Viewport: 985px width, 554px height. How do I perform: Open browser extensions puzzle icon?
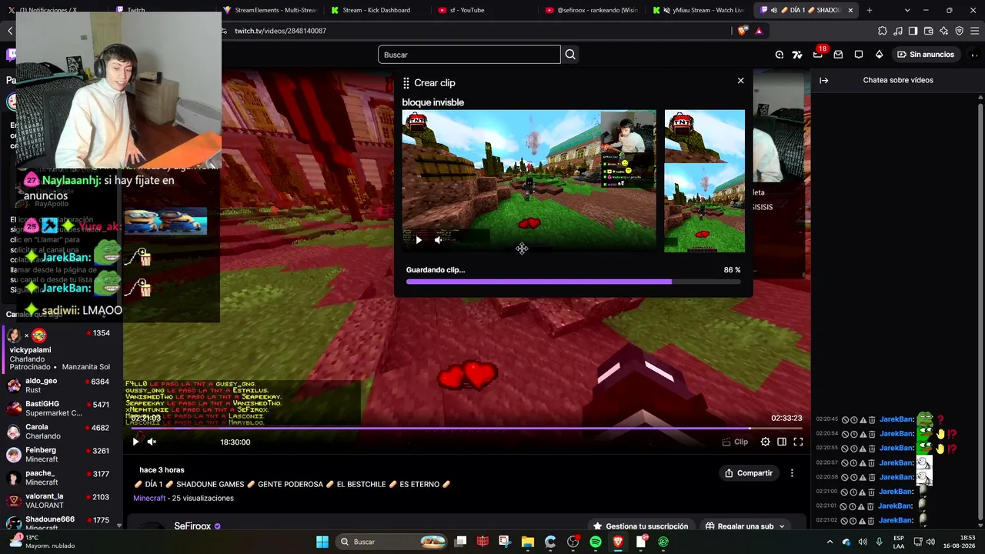pyautogui.click(x=883, y=31)
